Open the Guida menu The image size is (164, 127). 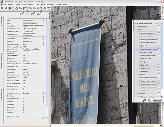tap(65, 5)
